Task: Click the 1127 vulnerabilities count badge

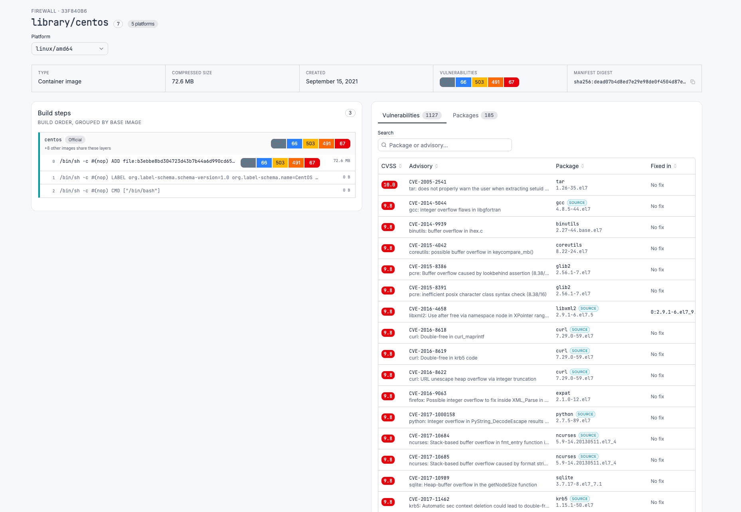Action: [x=432, y=115]
